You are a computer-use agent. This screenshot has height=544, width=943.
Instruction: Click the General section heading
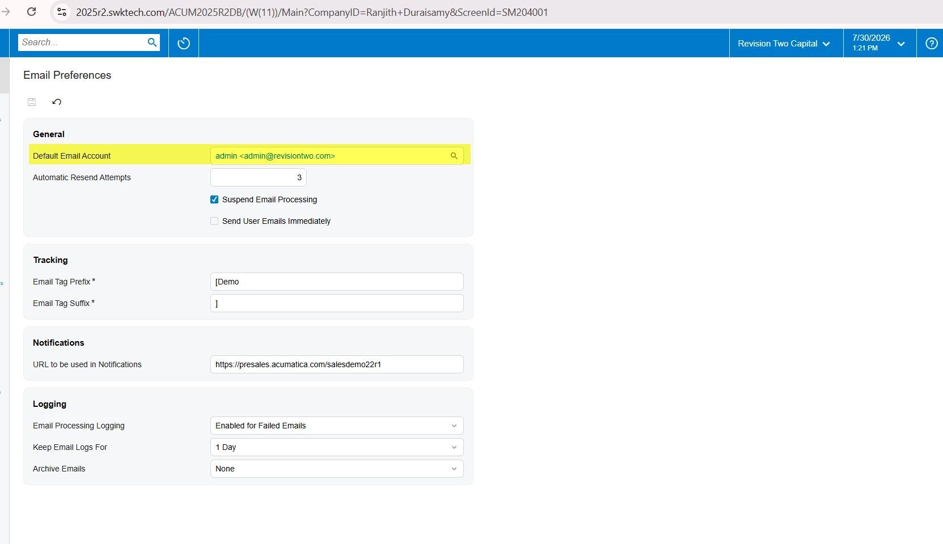coord(49,134)
